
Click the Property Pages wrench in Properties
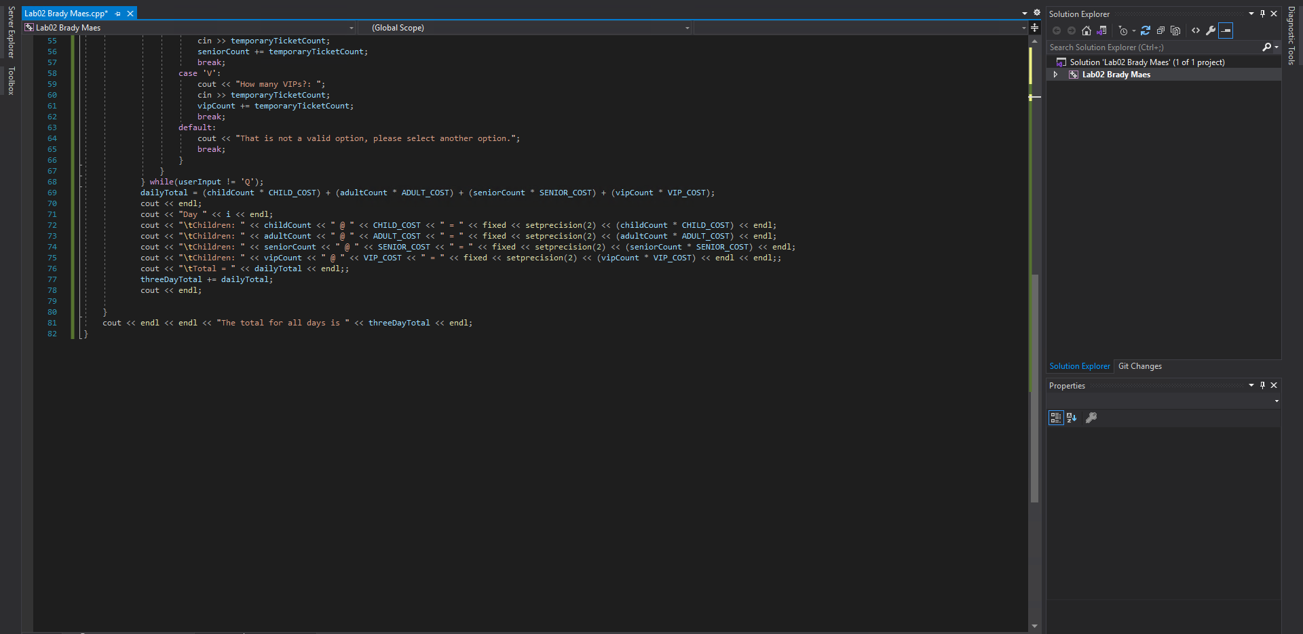(x=1091, y=418)
